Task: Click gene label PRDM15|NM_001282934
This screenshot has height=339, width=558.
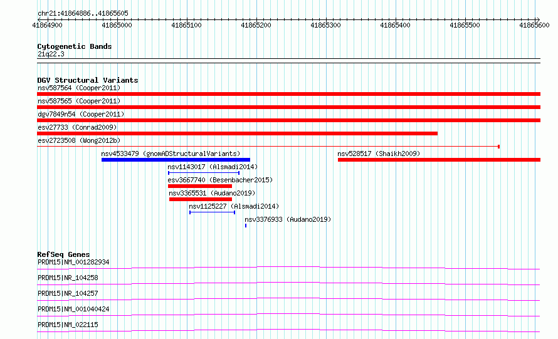Action: tap(73, 262)
